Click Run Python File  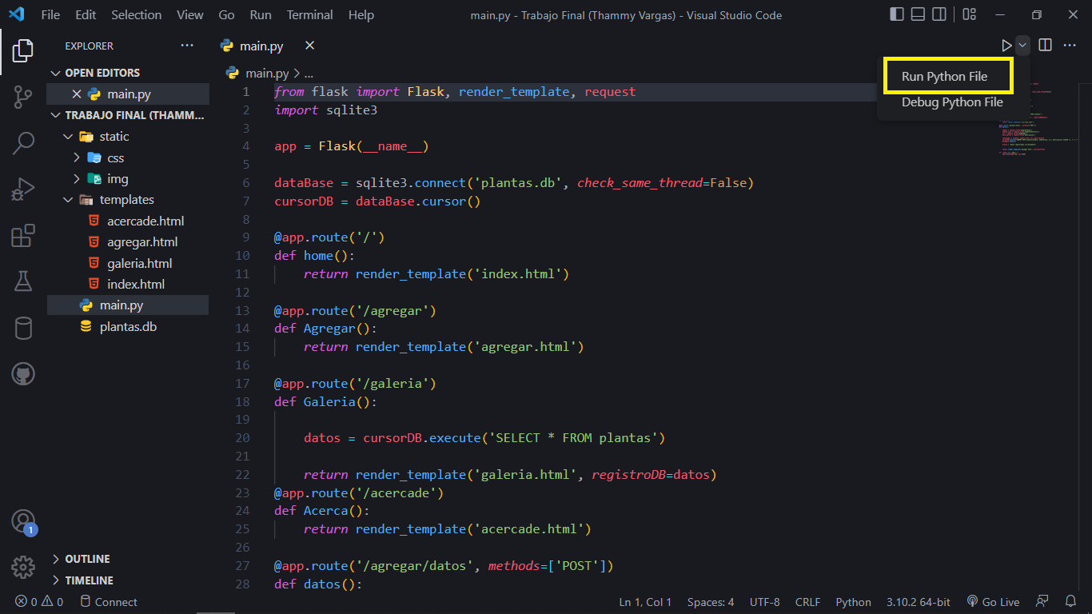click(x=948, y=74)
